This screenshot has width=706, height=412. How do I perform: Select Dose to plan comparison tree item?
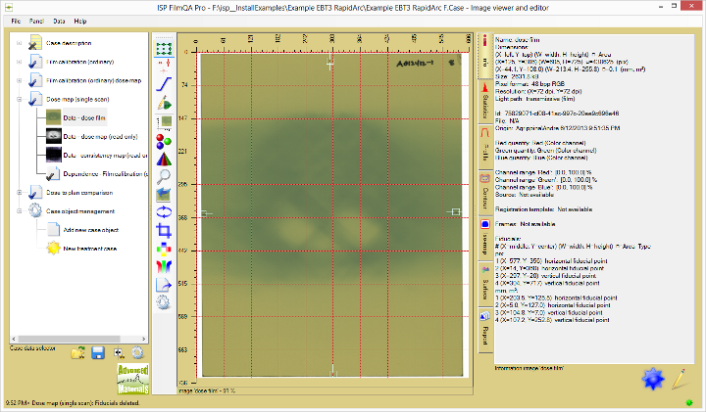click(x=79, y=192)
